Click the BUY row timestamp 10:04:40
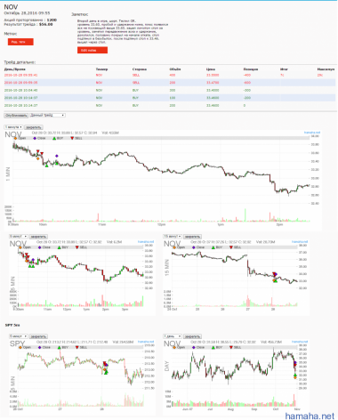 [20, 90]
